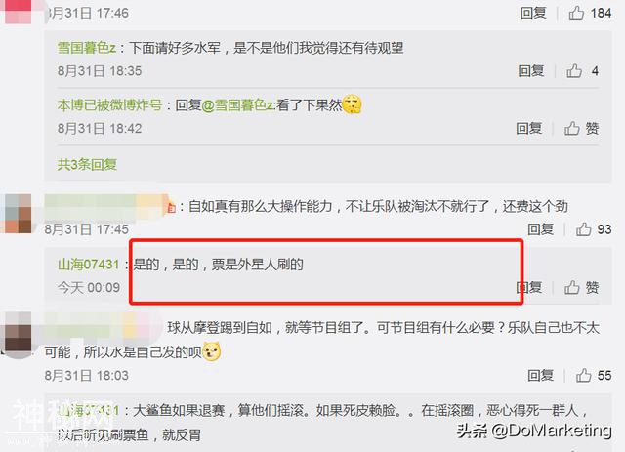
Task: Reply to the 8月31日 18:03 comment
Action: click(x=540, y=375)
